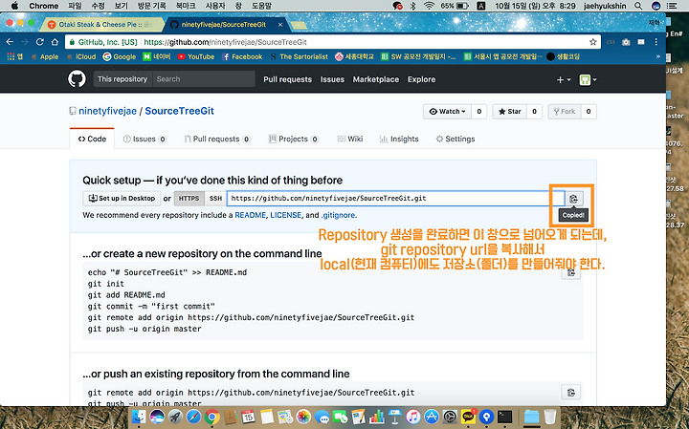Bookmark this page with the star icon
Screen dimensions: 689x429
click(592, 42)
